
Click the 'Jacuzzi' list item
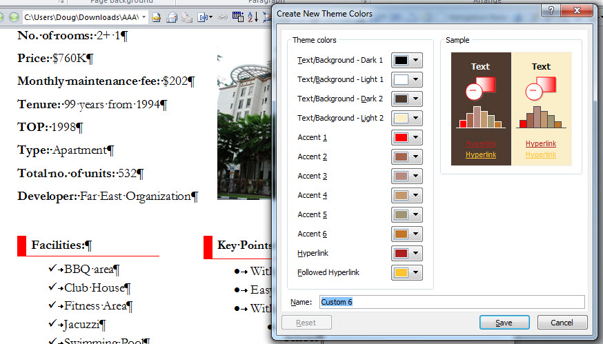(x=85, y=325)
